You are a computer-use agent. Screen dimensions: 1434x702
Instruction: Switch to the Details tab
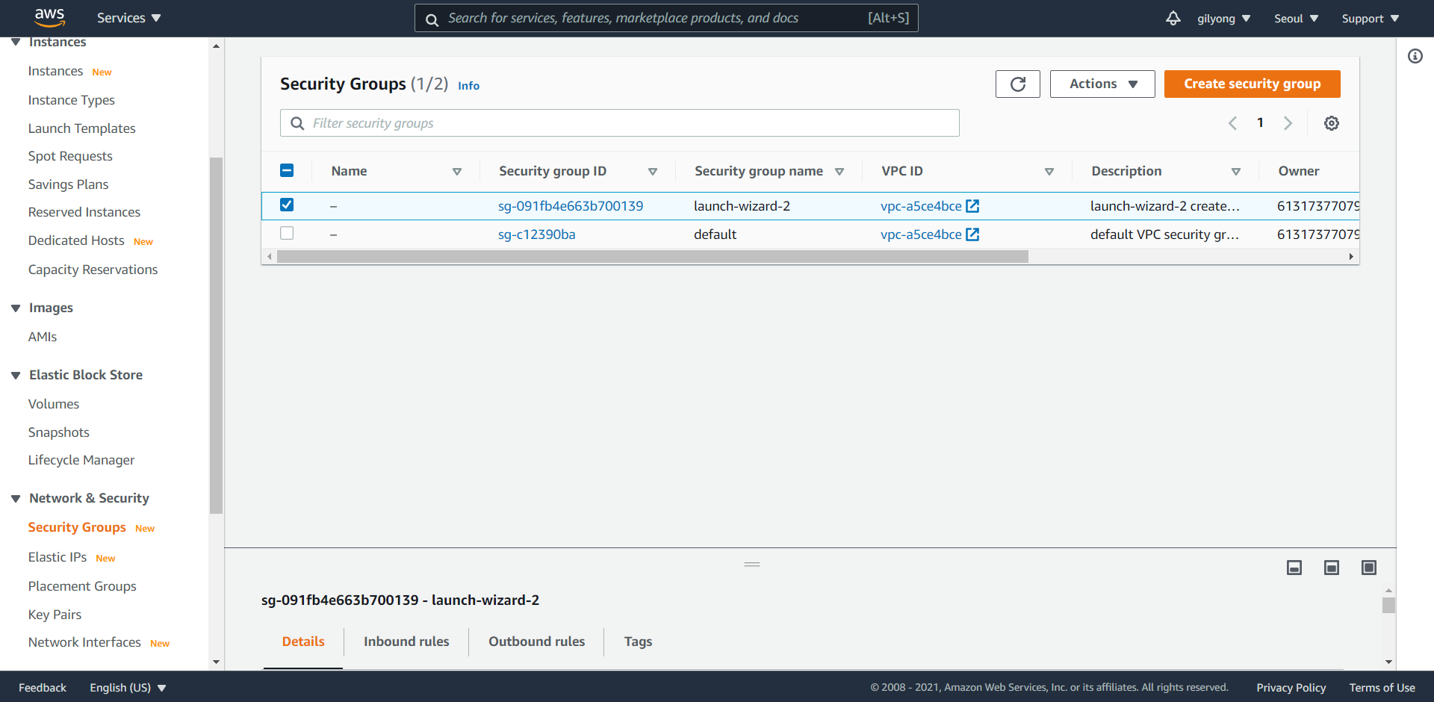[303, 642]
